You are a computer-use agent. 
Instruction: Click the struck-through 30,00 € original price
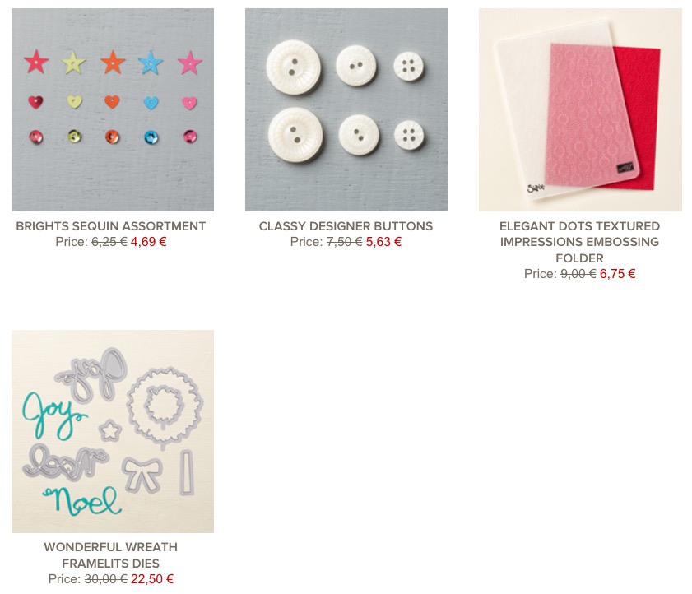point(106,579)
